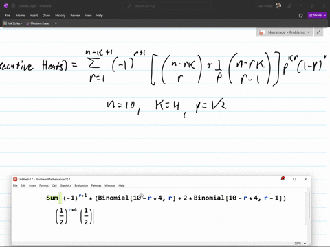The image size is (330, 247).
Task: Click the (-1) base in the Mathematica input
Action: tap(71, 198)
